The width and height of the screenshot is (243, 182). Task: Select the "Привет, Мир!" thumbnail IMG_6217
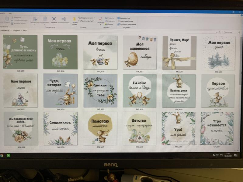tap(179, 53)
